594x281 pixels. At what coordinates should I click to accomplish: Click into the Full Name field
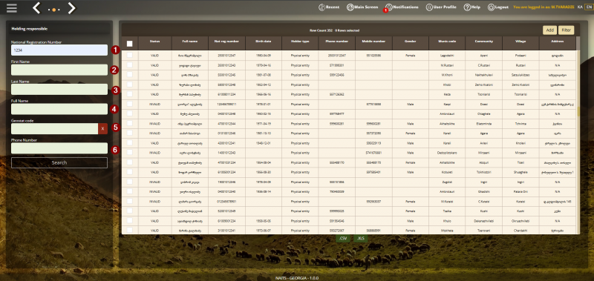tap(59, 109)
